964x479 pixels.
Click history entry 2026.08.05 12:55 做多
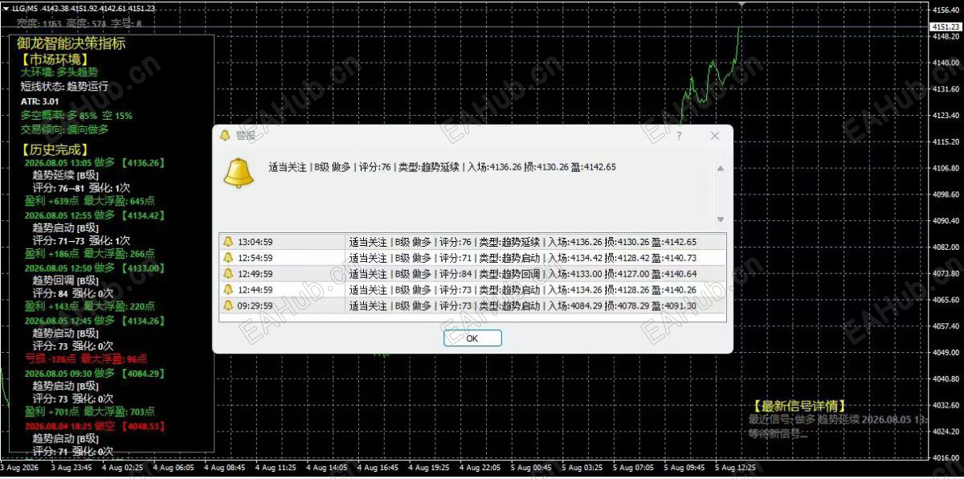95,215
